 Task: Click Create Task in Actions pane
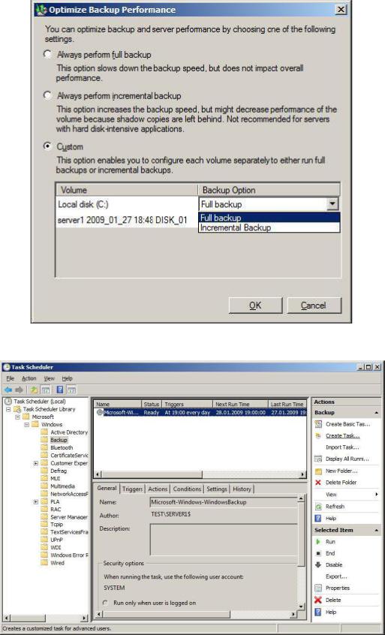342,436
